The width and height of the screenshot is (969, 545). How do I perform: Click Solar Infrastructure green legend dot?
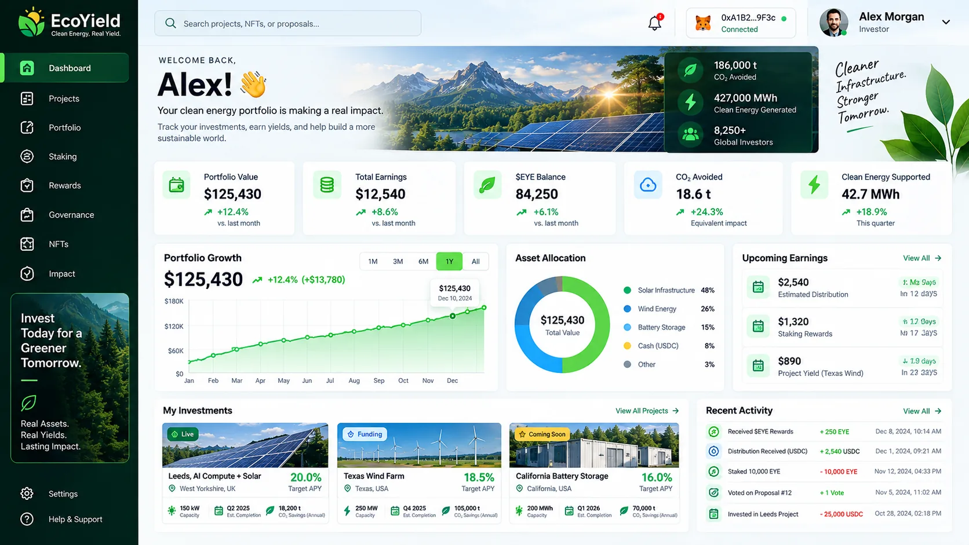tap(627, 290)
